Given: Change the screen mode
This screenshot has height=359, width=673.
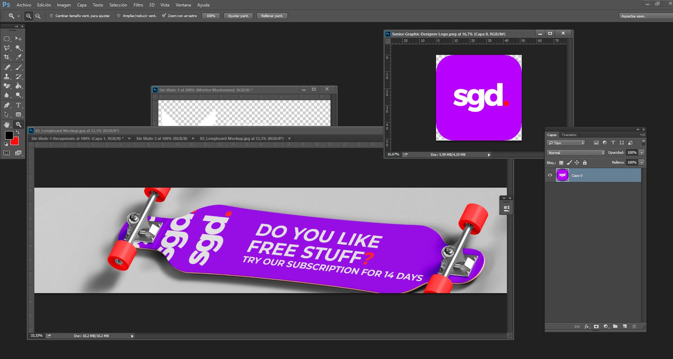Looking at the screenshot, I should (19, 153).
